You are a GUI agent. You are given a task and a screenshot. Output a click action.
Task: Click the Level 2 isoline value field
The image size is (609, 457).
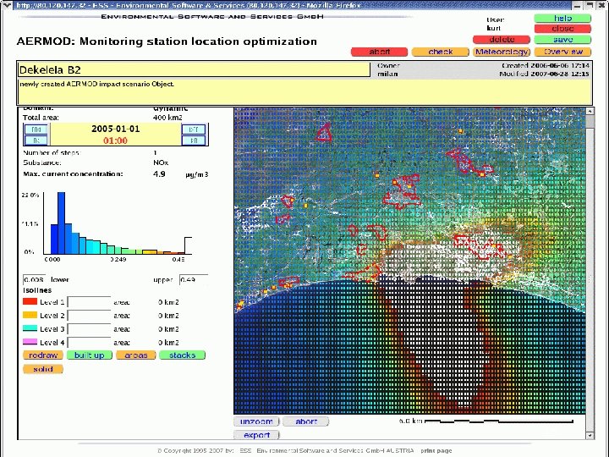89,316
